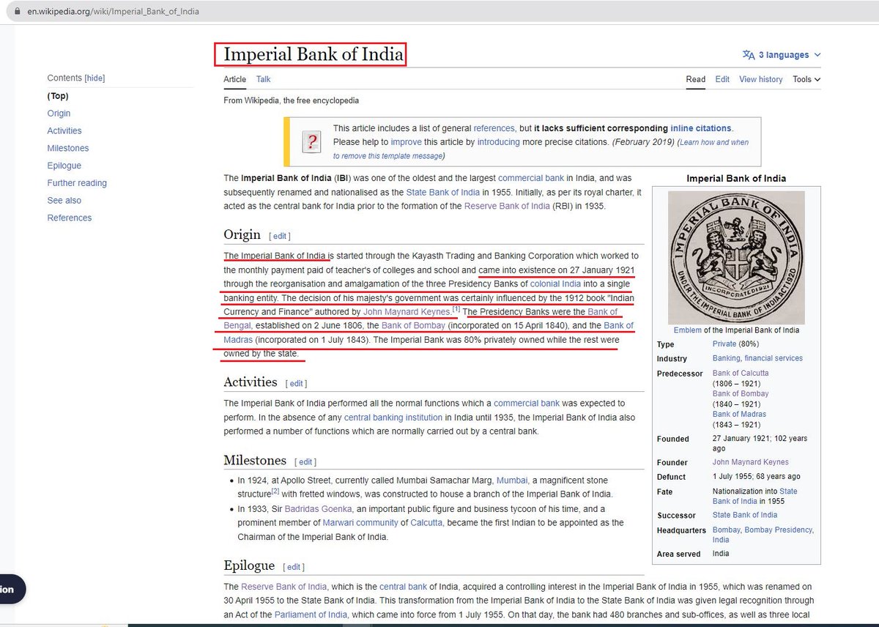Open the Badridas Goenka link
The height and width of the screenshot is (627, 879).
pyautogui.click(x=318, y=509)
